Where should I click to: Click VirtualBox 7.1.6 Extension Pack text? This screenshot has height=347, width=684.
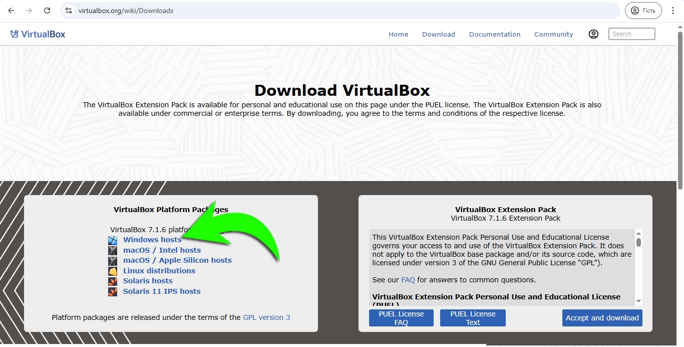coord(506,218)
